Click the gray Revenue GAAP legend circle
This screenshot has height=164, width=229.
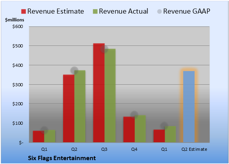(x=160, y=11)
